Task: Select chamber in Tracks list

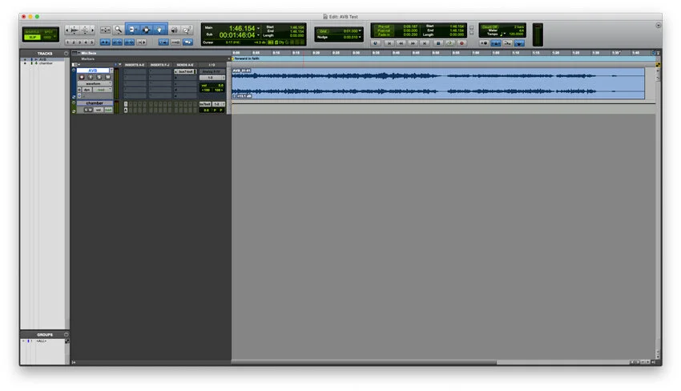Action: pos(46,63)
